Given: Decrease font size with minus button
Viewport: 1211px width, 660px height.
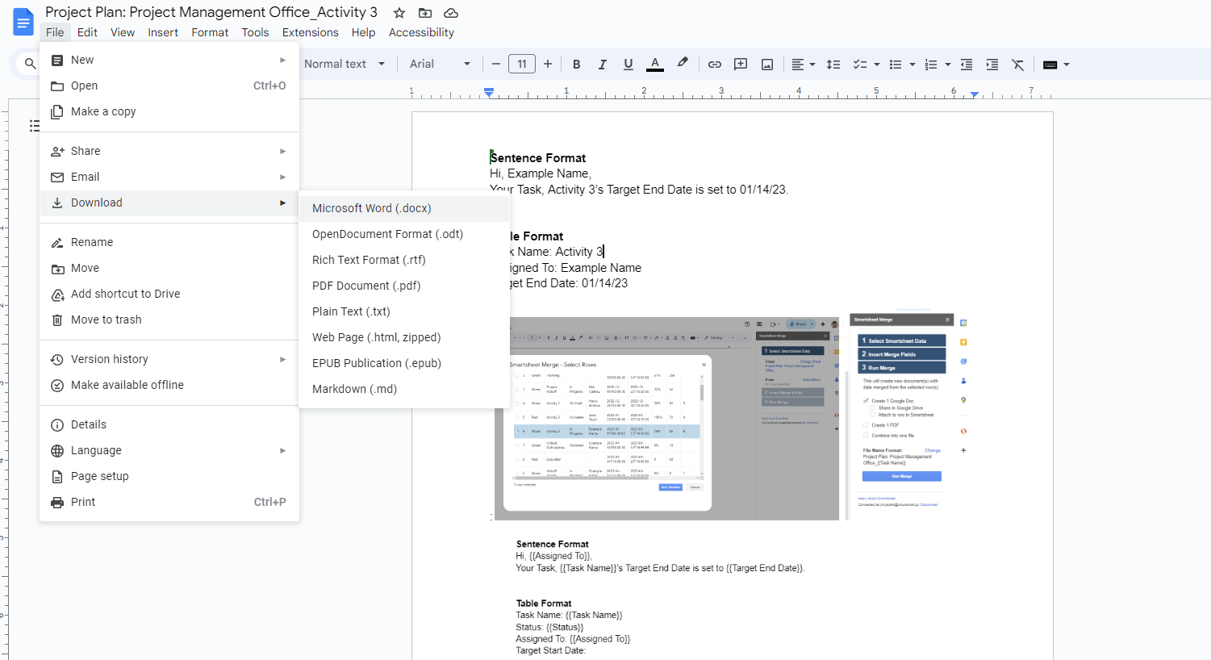Looking at the screenshot, I should (x=496, y=65).
